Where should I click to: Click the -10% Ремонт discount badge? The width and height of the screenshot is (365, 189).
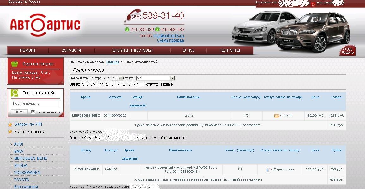pyautogui.click(x=347, y=50)
